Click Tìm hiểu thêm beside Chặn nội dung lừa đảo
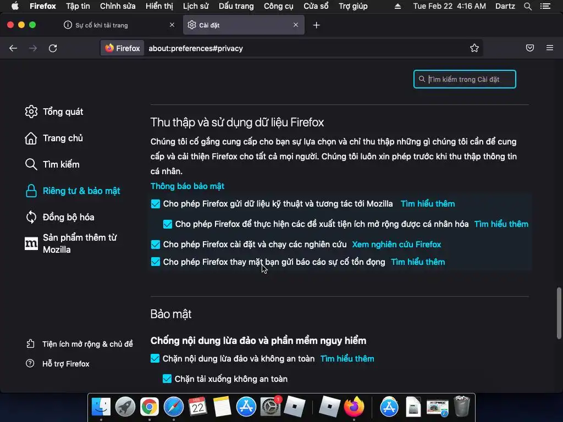 347,358
